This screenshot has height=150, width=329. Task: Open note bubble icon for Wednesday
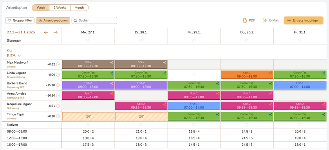click(194, 125)
